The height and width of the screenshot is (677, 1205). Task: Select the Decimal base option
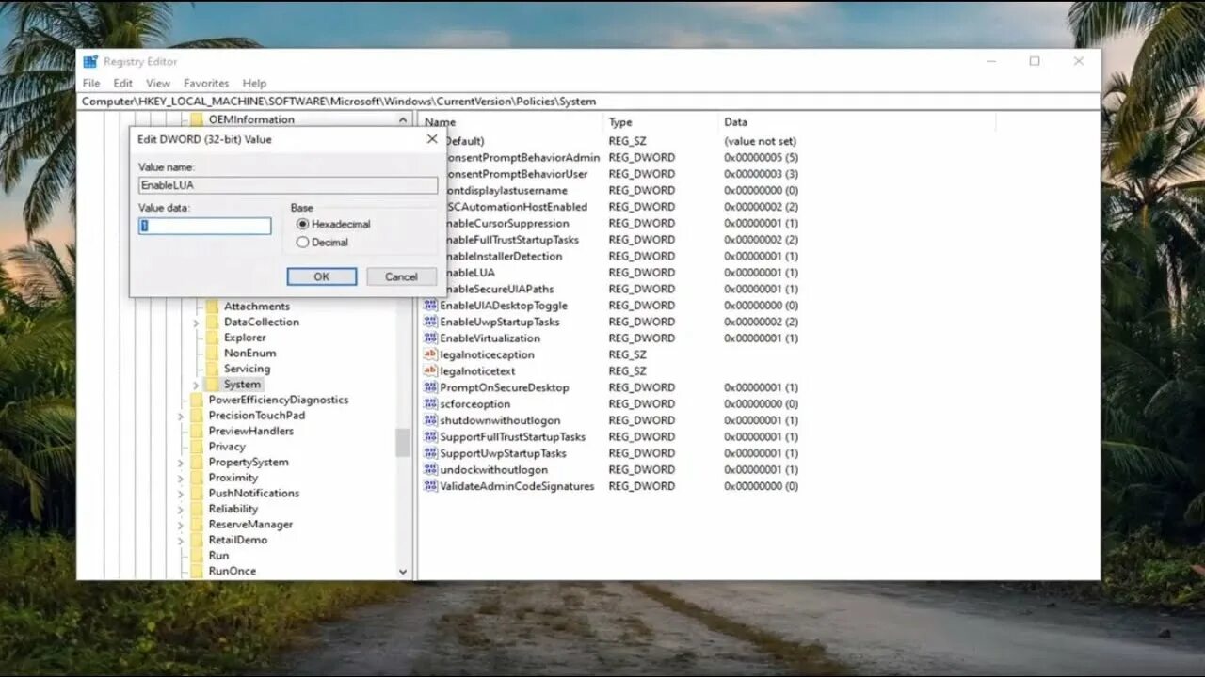(302, 242)
